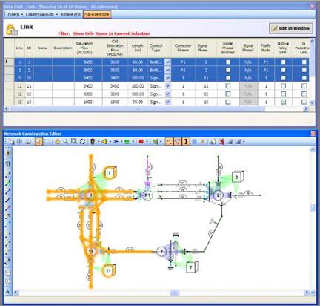Click the Controller Stream column header
Image resolution: width=320 pixels, height=306 pixels.
(x=183, y=48)
